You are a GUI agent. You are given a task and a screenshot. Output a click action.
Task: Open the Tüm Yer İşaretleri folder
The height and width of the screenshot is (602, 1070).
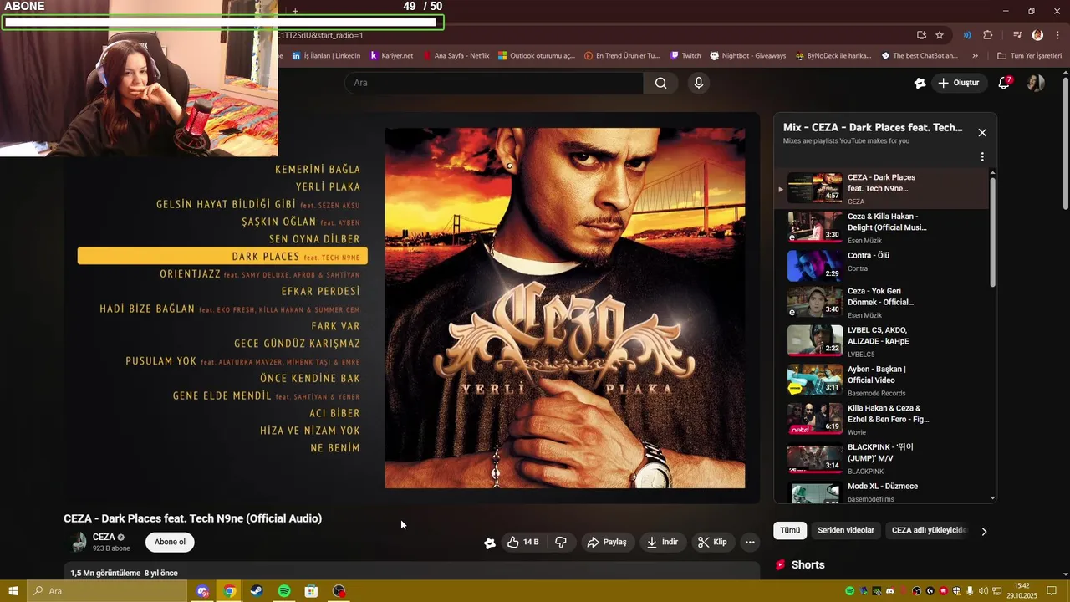tap(1029, 56)
